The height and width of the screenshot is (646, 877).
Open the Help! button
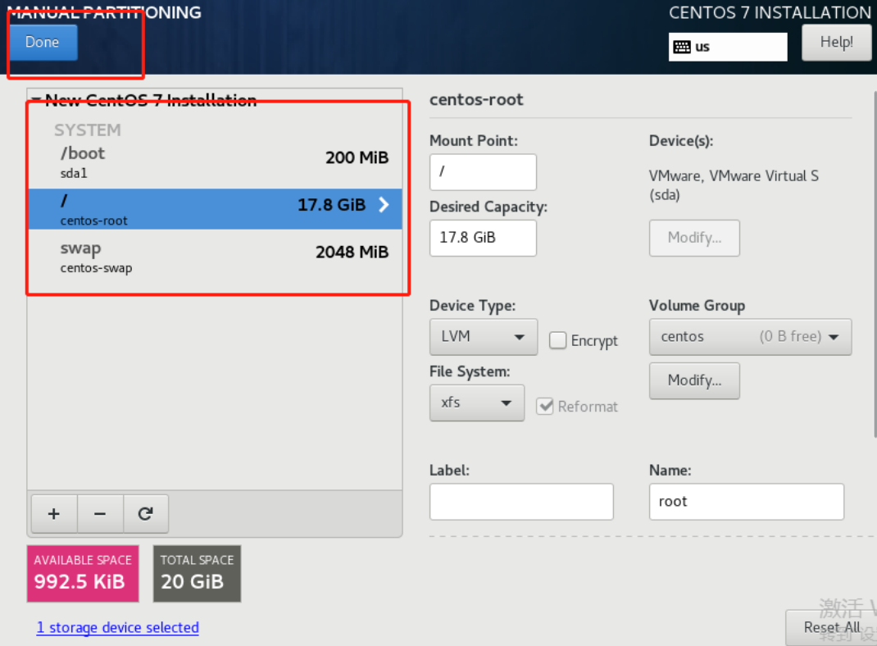836,43
